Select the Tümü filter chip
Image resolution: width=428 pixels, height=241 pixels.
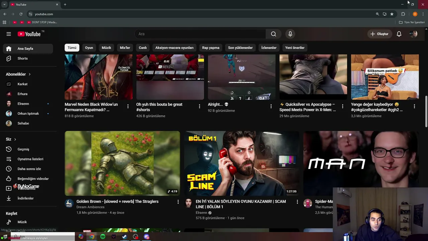pyautogui.click(x=72, y=48)
